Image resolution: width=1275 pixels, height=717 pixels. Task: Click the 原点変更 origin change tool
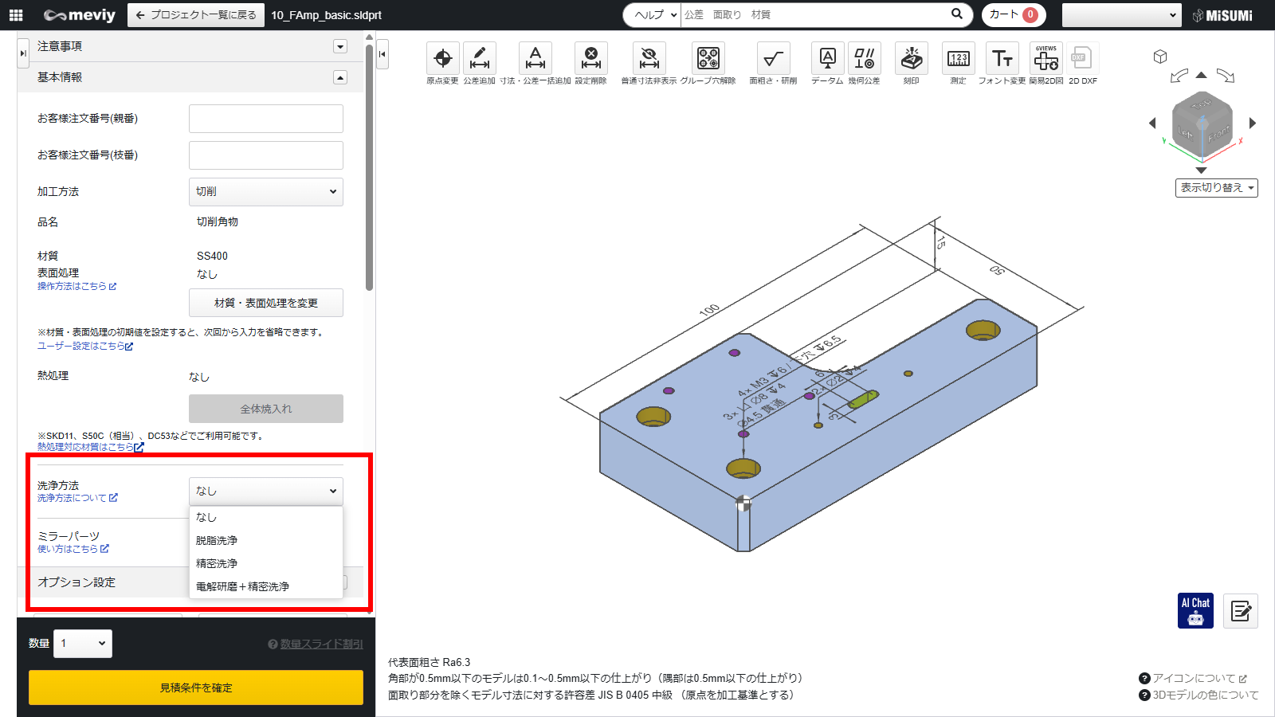[x=442, y=59]
